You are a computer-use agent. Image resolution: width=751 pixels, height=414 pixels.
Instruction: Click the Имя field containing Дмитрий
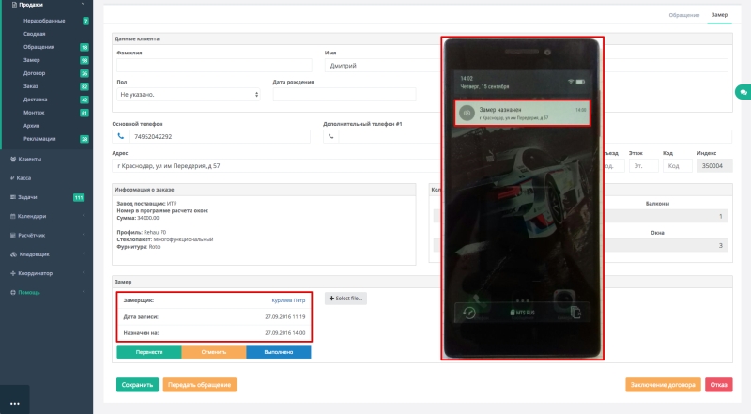click(382, 65)
